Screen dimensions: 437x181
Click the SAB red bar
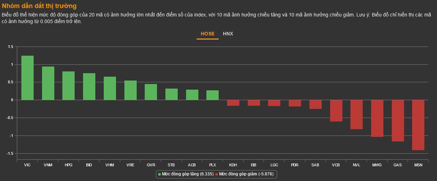pyautogui.click(x=315, y=104)
